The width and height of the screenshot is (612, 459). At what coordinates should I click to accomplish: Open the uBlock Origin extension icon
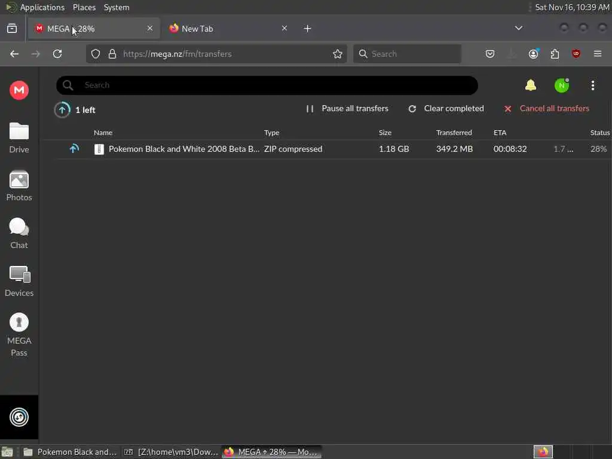click(x=576, y=54)
